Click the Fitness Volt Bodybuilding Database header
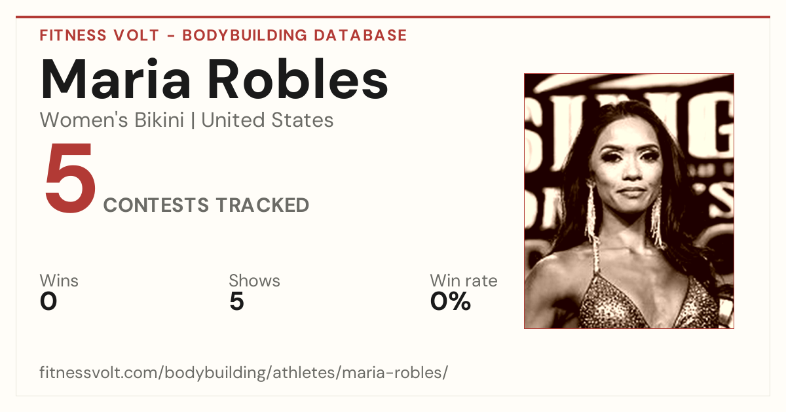 coord(223,35)
